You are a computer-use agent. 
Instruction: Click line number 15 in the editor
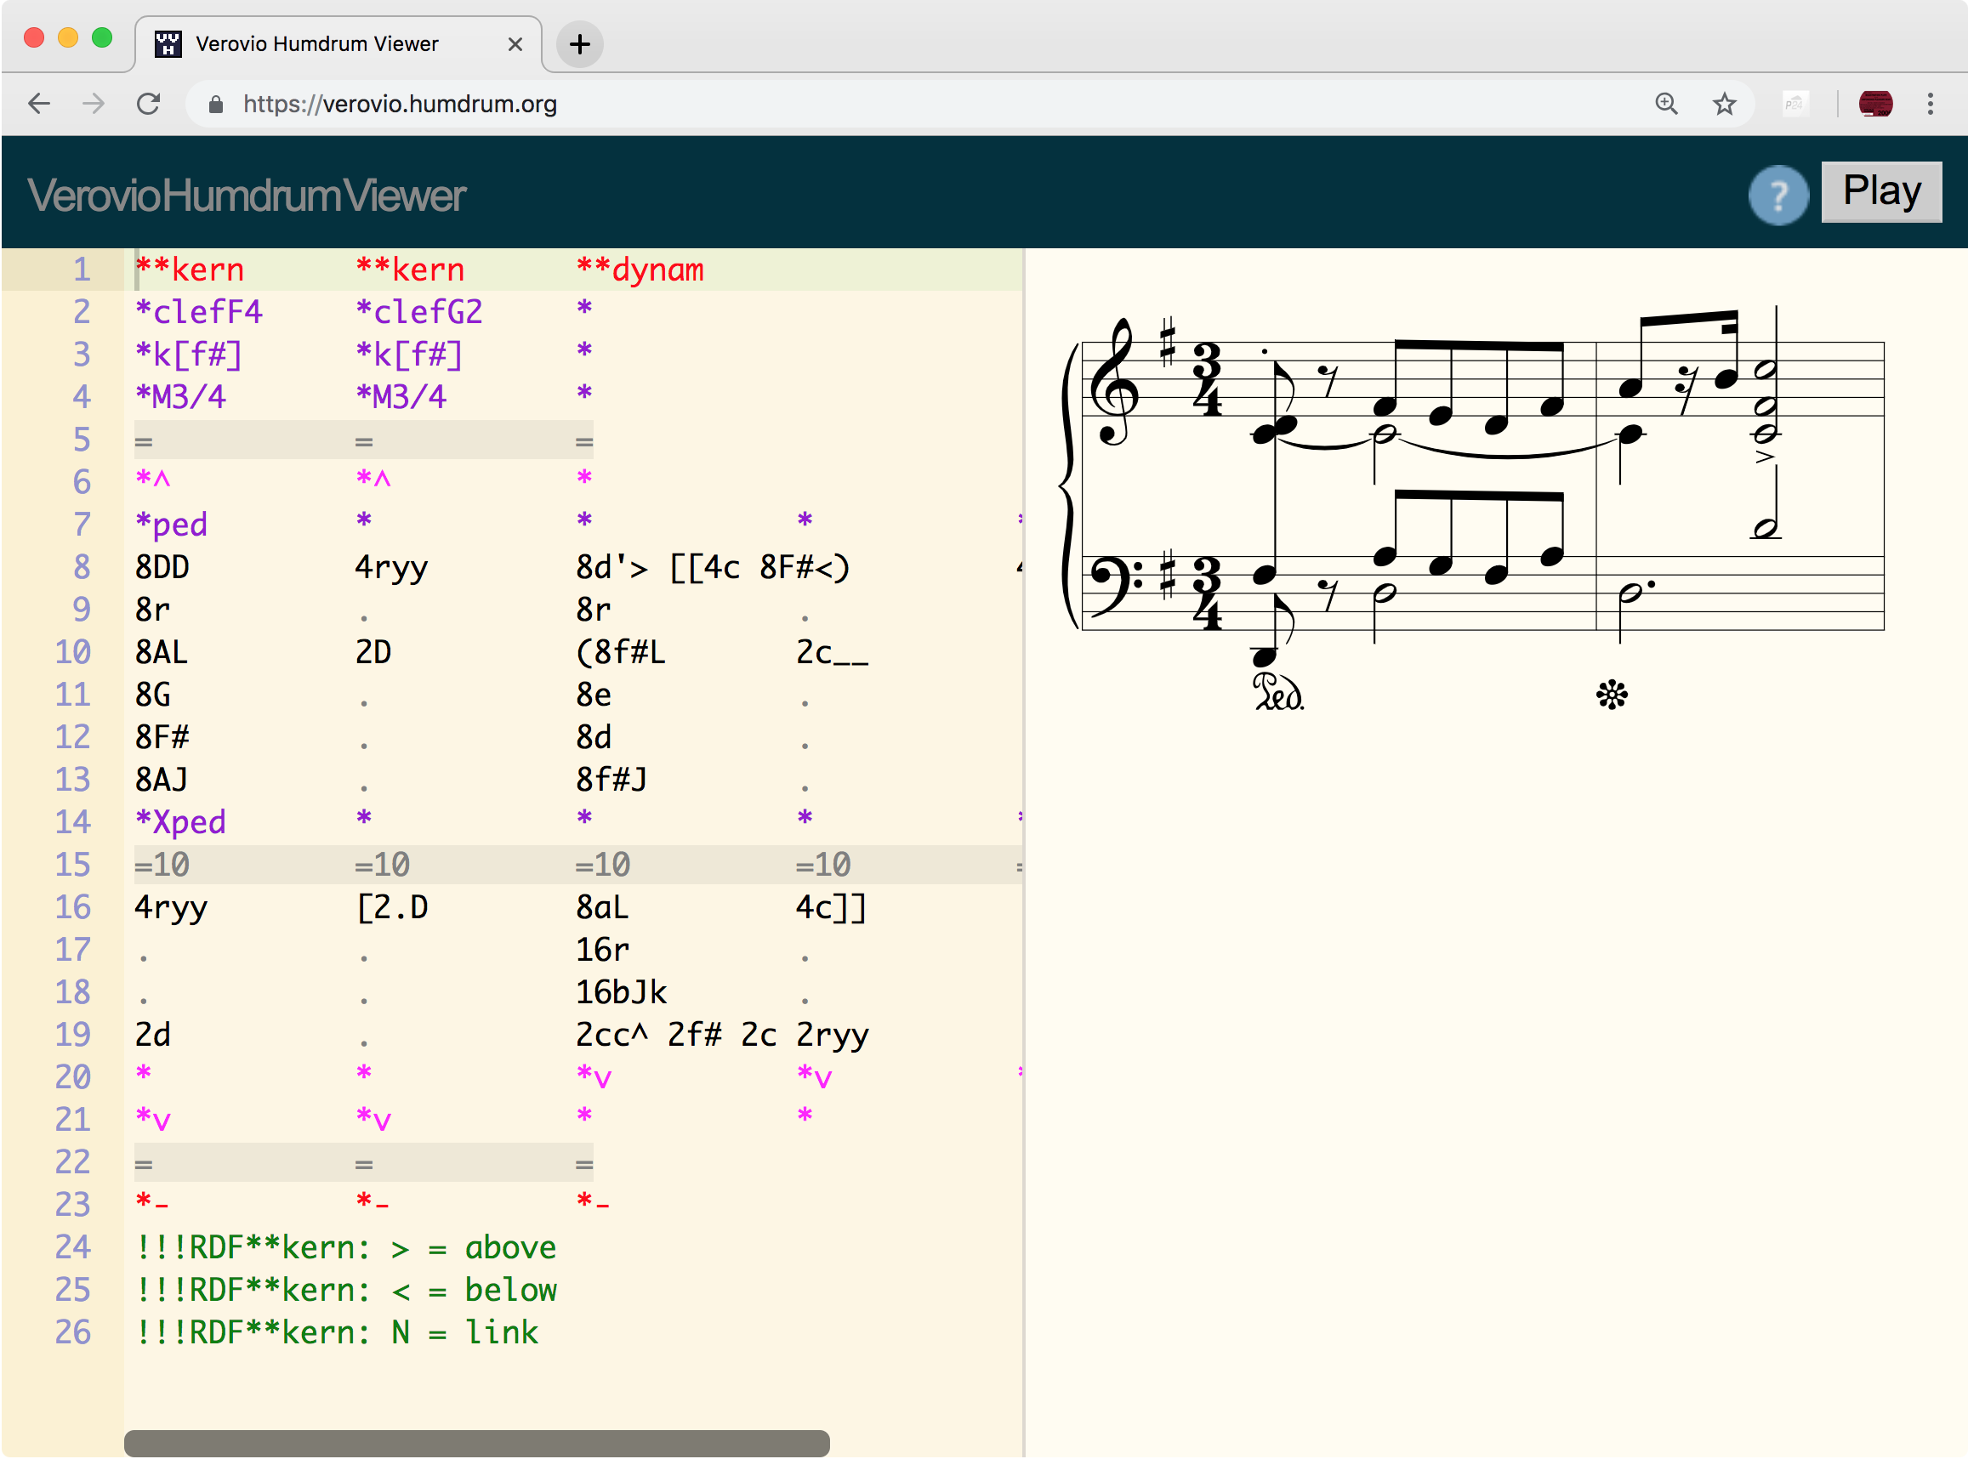click(72, 865)
